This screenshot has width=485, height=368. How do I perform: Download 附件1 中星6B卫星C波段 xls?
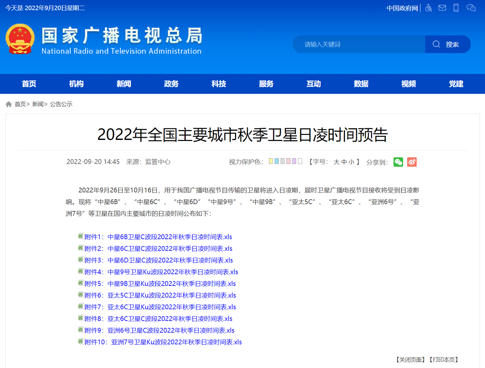(158, 237)
